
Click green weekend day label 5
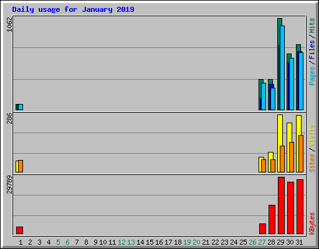point(58,242)
